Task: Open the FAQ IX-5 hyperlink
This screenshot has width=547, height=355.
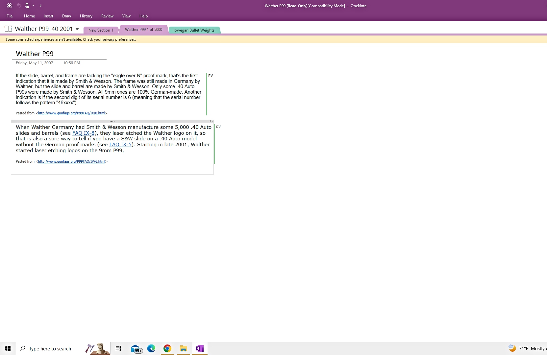Action: [120, 145]
